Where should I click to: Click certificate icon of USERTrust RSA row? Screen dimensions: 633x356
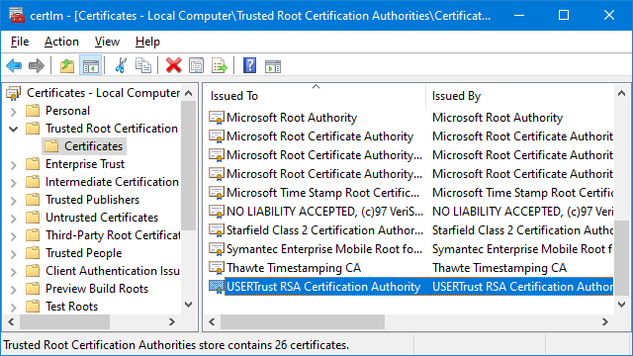tap(217, 287)
